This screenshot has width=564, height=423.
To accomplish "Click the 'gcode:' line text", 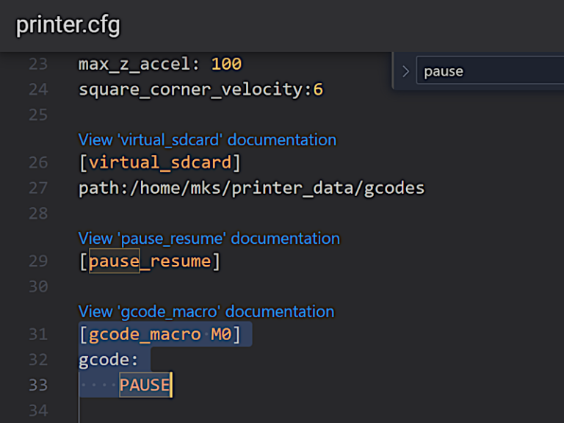I will [x=108, y=360].
